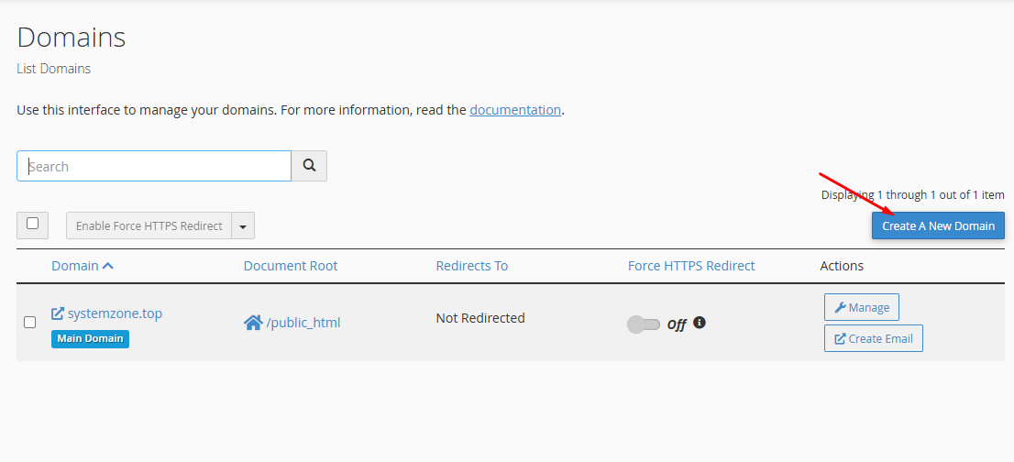Click the home icon next to /public_html

point(253,323)
